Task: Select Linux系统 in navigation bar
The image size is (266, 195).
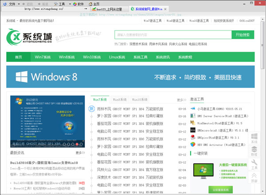Action: [x=117, y=57]
